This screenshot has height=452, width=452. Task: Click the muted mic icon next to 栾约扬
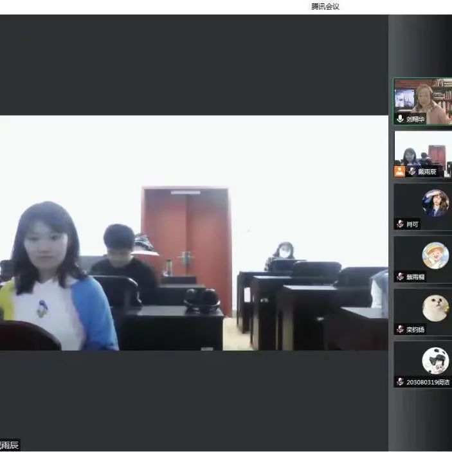click(400, 329)
